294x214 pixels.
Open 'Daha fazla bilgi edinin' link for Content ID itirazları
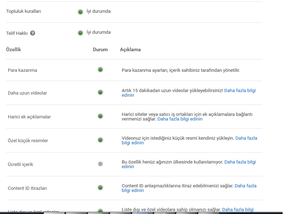coord(246,186)
